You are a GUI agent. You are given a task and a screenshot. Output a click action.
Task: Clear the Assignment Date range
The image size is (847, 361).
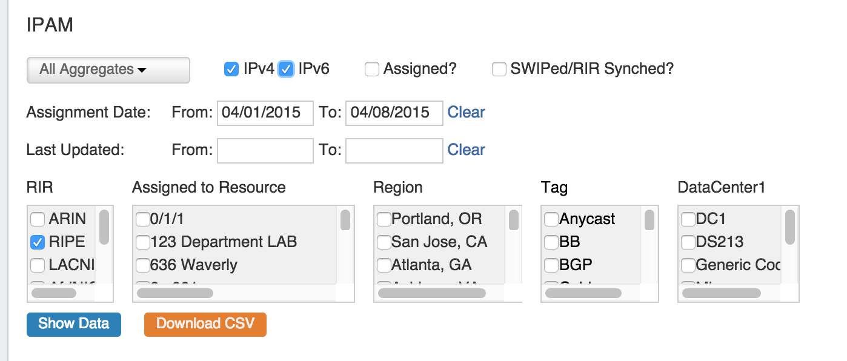466,113
